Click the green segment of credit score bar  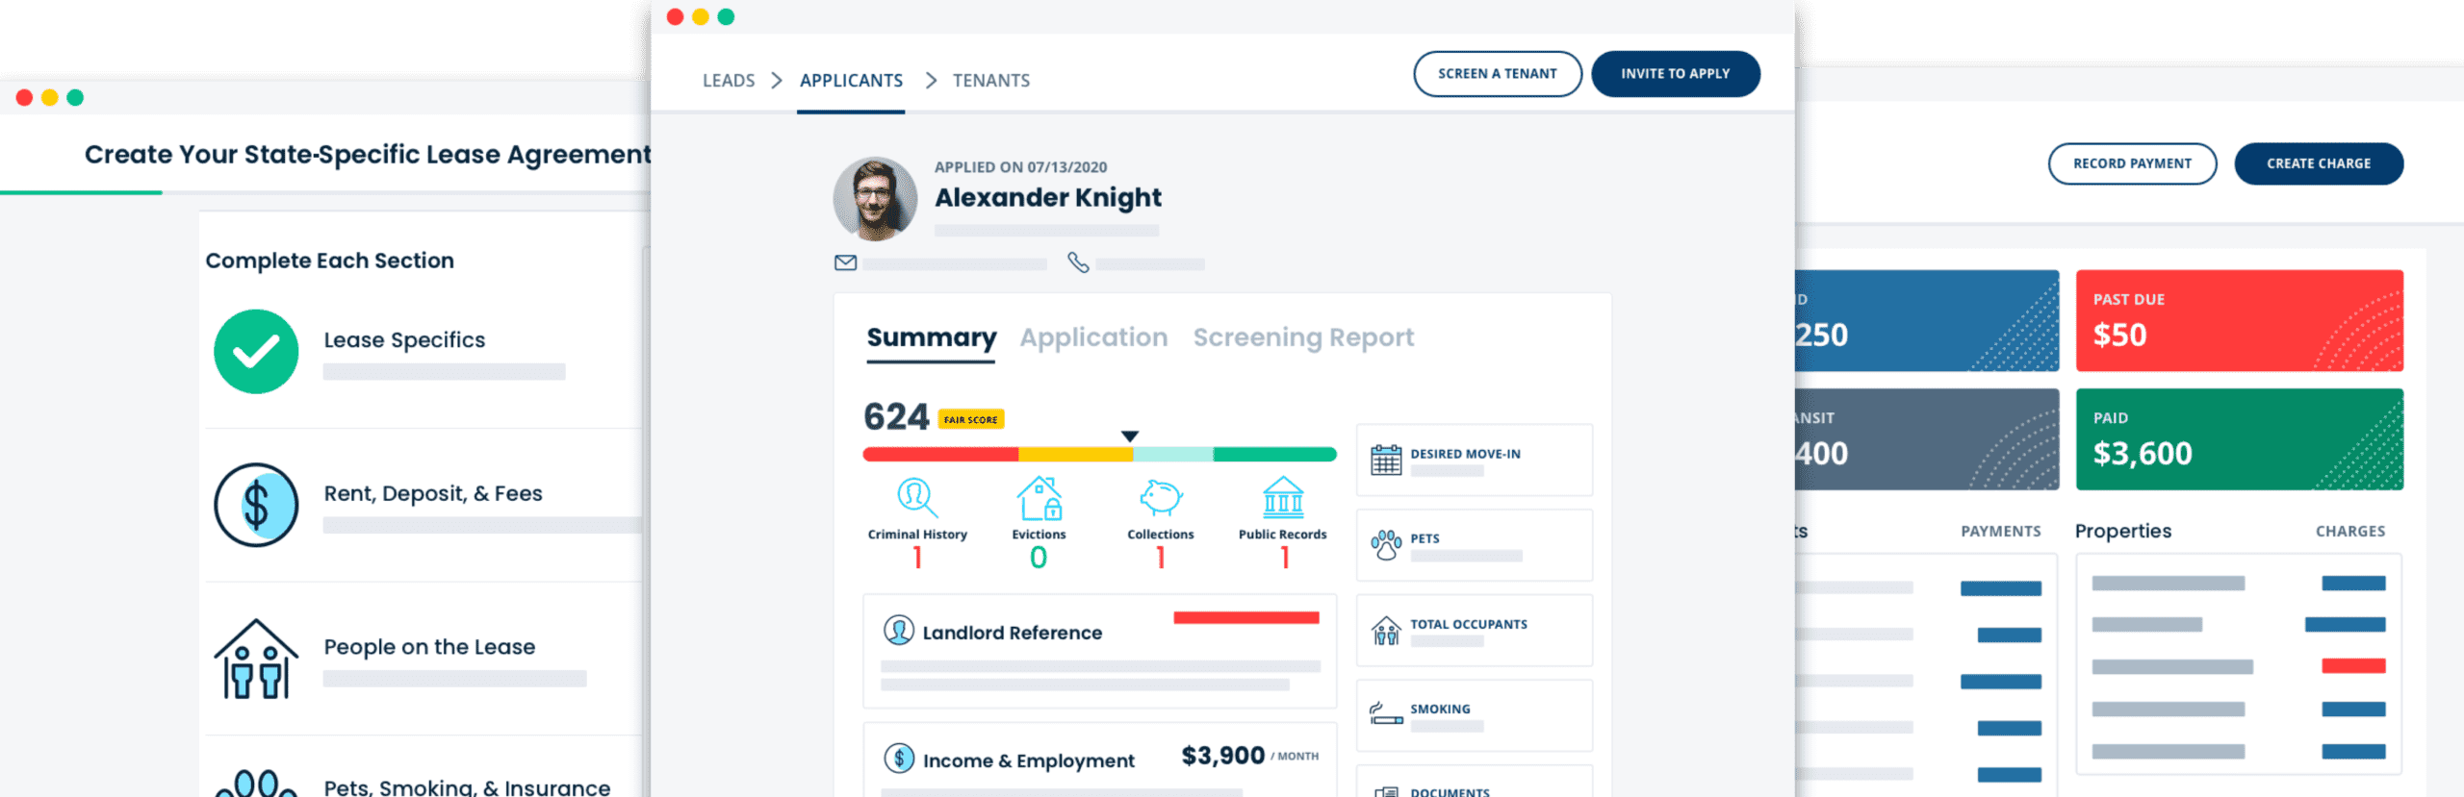(1274, 455)
